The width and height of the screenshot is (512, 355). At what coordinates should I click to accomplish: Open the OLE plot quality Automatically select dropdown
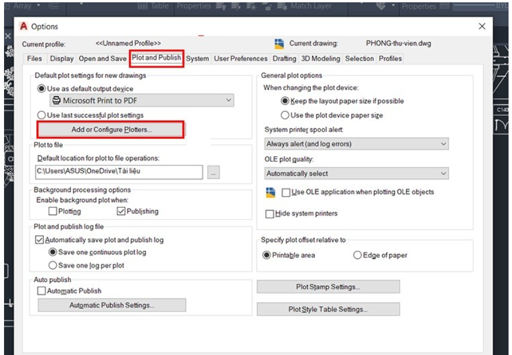point(356,173)
